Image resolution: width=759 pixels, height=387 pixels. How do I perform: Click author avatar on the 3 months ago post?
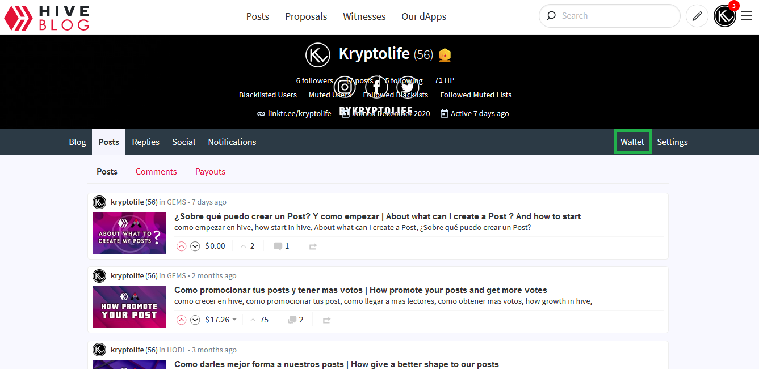coord(99,350)
